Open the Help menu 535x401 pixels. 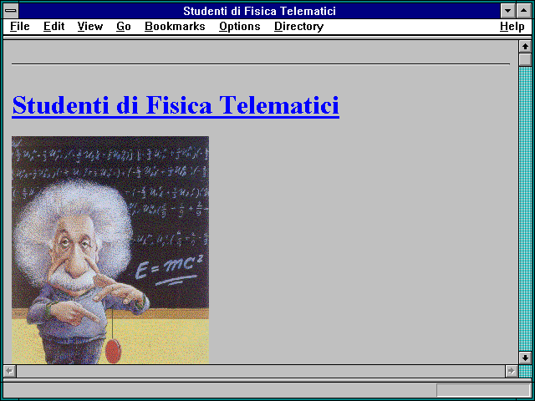pos(512,26)
